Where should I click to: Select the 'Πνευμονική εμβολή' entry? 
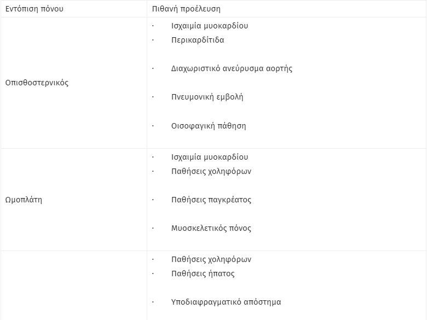(x=207, y=97)
